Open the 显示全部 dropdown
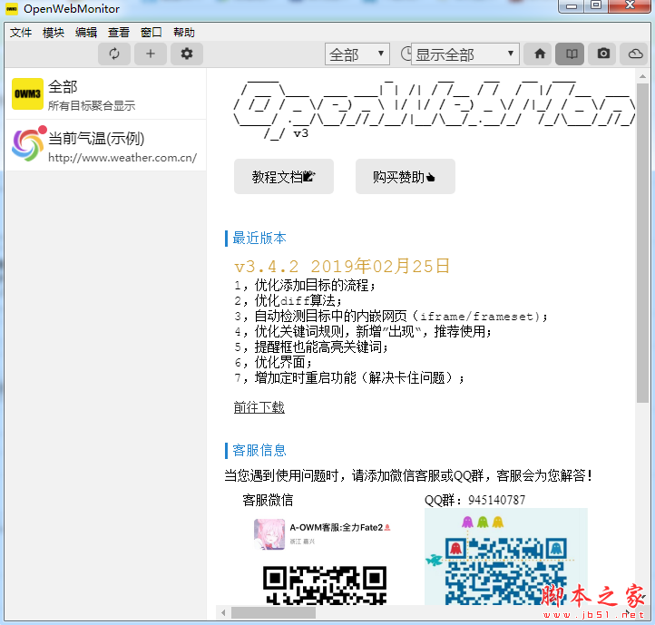 (464, 54)
